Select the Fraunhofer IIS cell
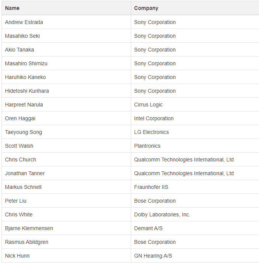Viewport: 259px width, 266px height. point(151,187)
